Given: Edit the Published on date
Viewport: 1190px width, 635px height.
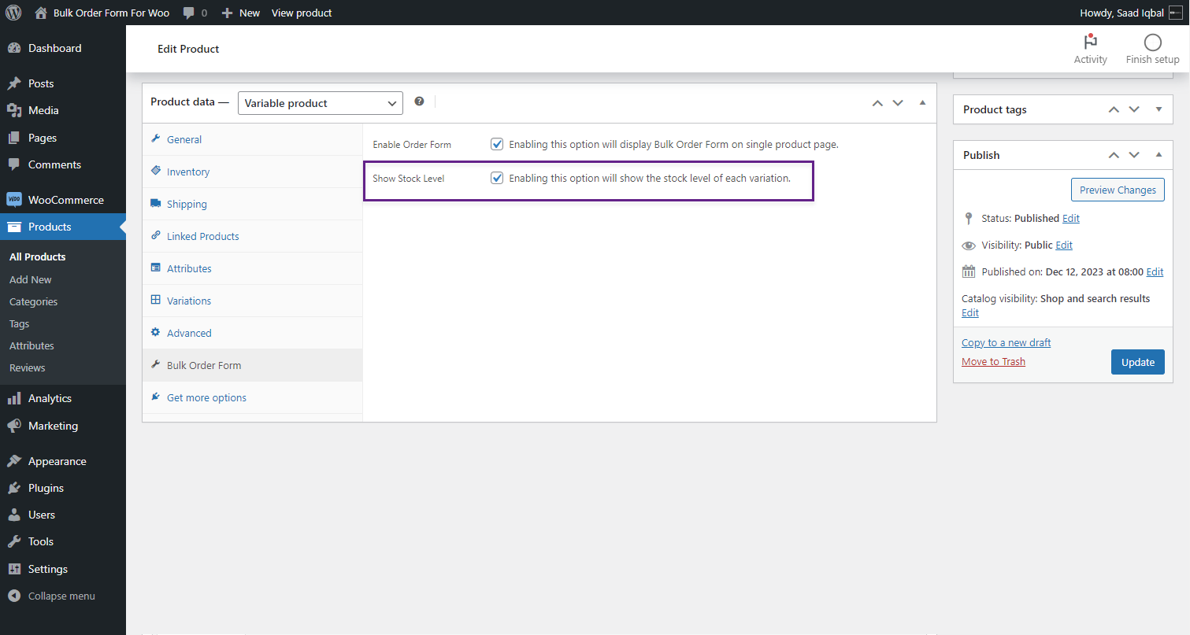Looking at the screenshot, I should [x=1155, y=271].
